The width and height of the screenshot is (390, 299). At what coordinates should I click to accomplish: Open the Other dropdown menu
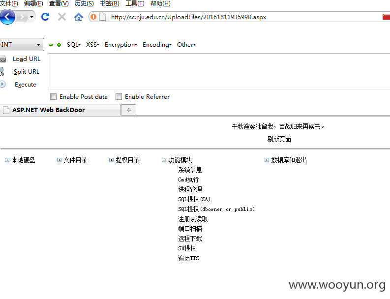pyautogui.click(x=186, y=45)
